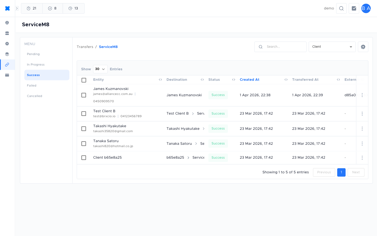The width and height of the screenshot is (377, 236).
Task: Open table settings gear button
Action: [363, 47]
